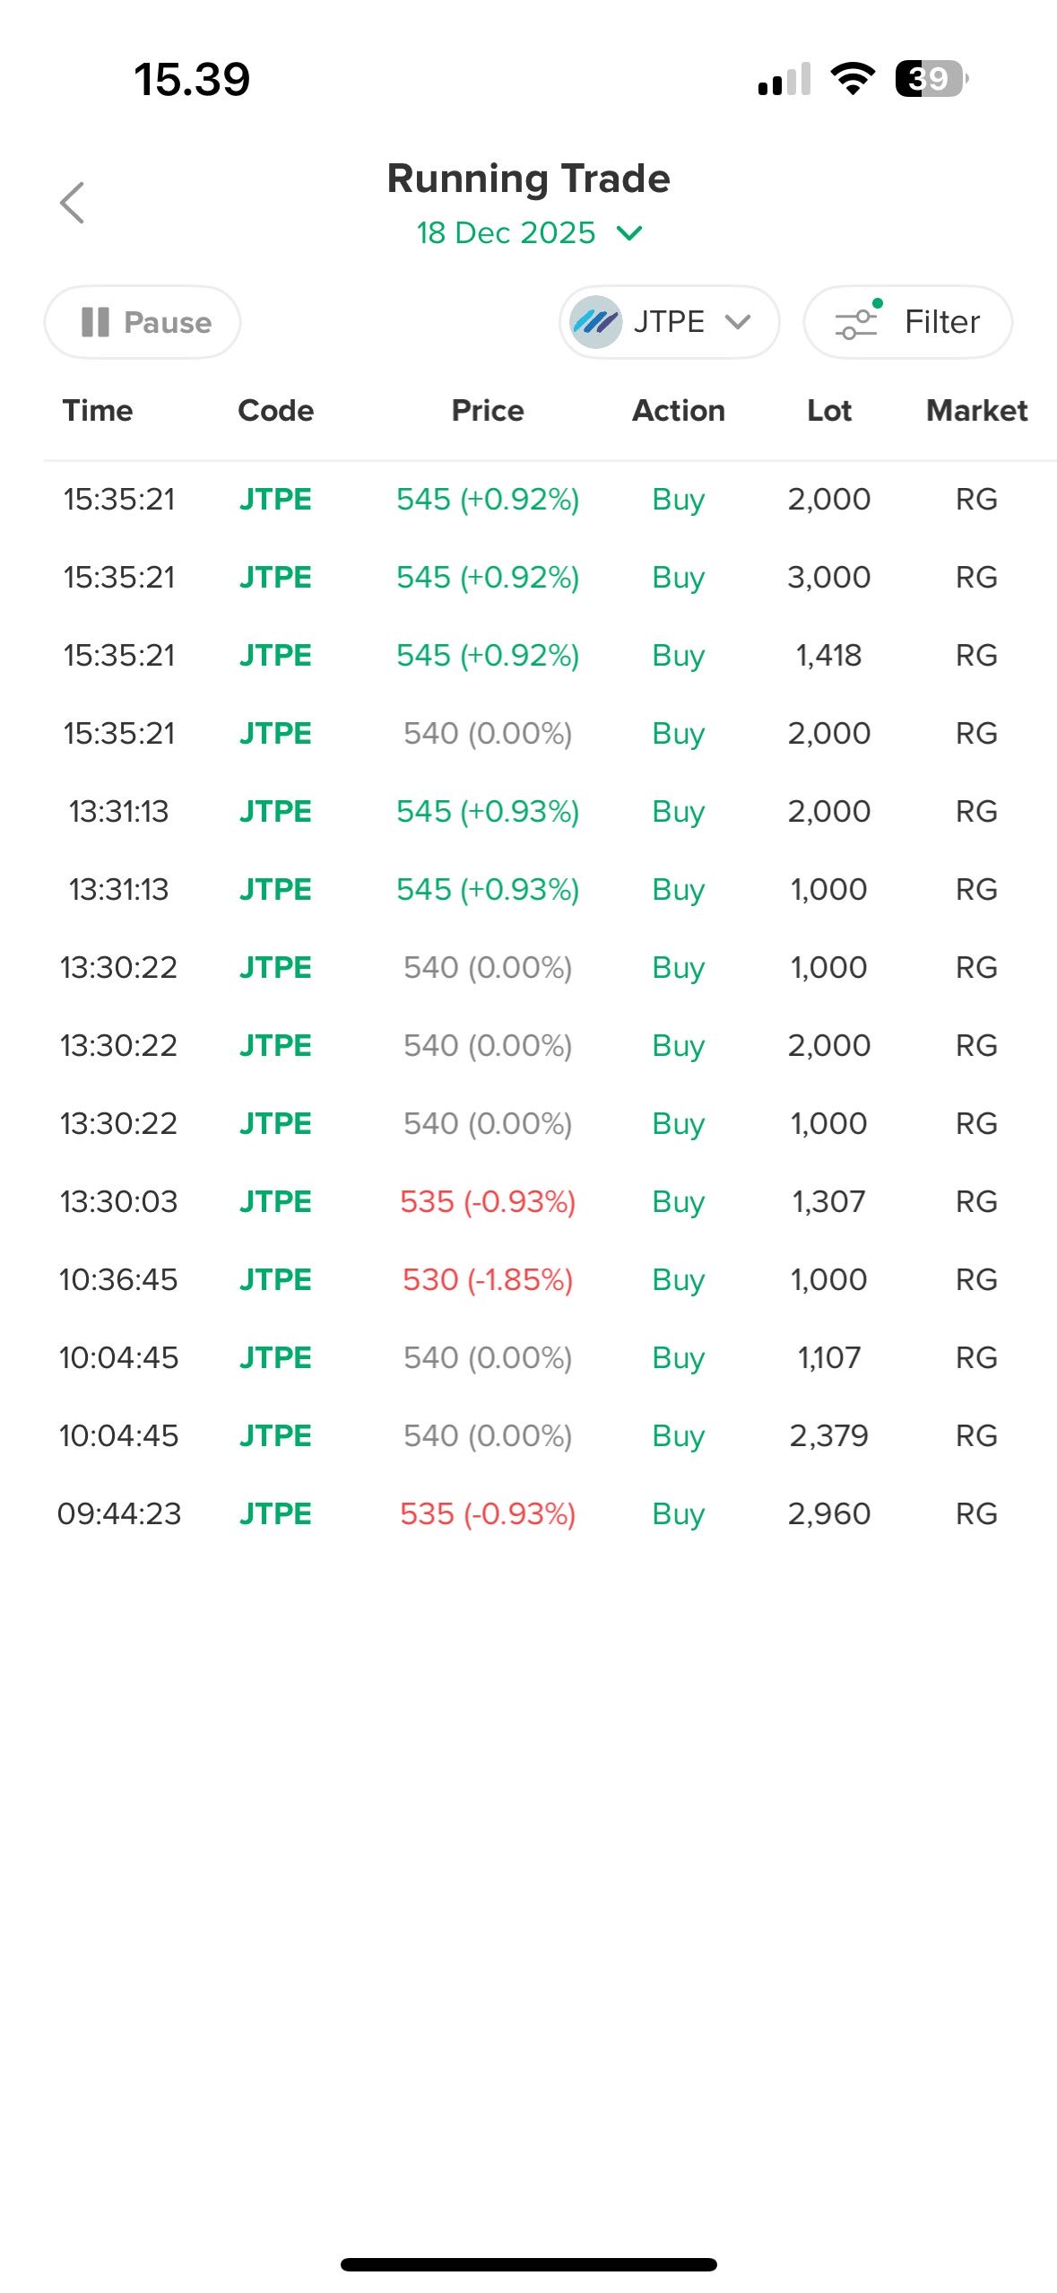
Task: Open JTPE code at 10:36:45 trade
Action: click(x=275, y=1280)
